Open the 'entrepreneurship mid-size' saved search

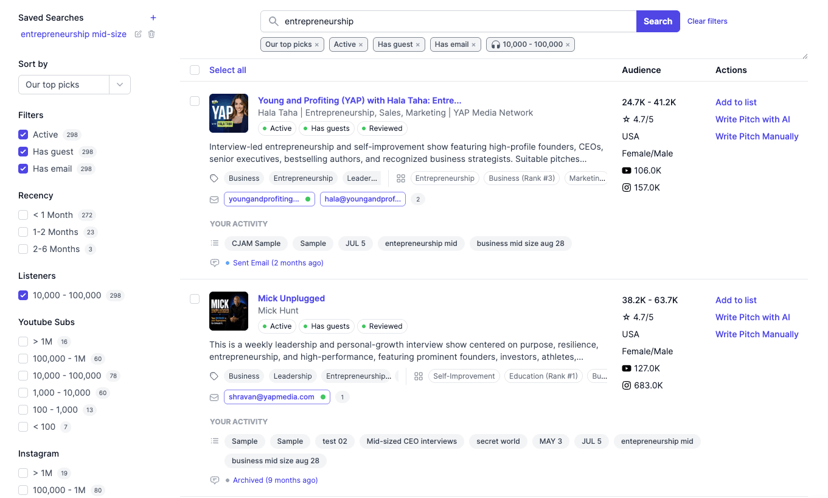[x=74, y=34]
